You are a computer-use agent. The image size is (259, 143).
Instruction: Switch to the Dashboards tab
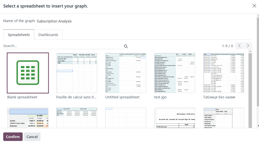point(48,35)
